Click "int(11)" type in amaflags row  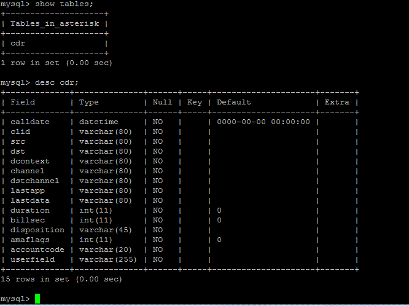96,240
